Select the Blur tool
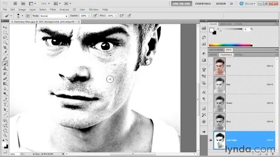 point(5,89)
